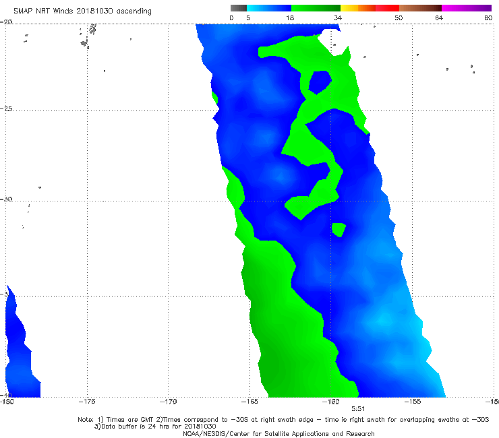Viewport: 499px width, 438px height.
Task: Click the color bar label '50'
Action: (399, 18)
